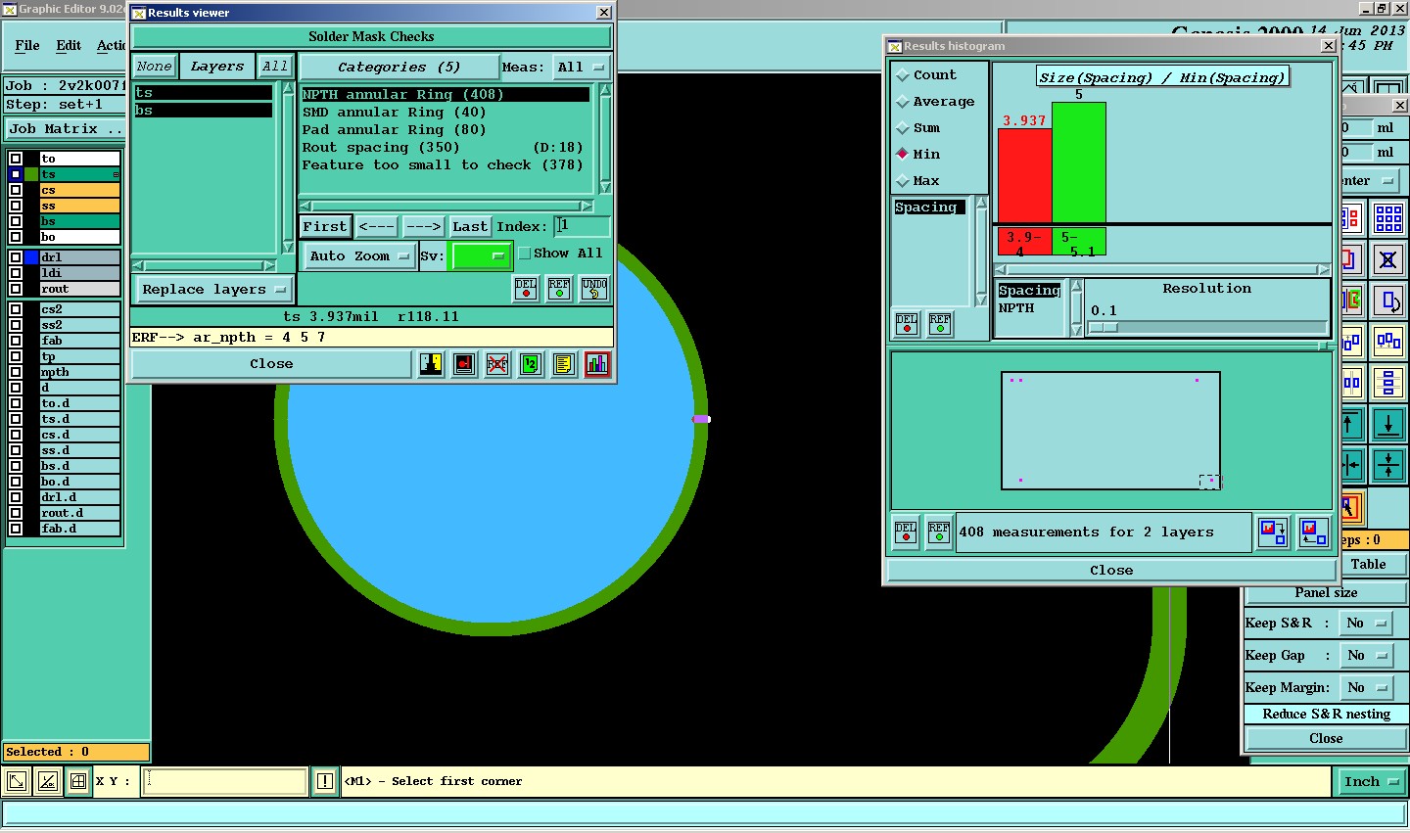Select the Min radio button

(x=903, y=155)
